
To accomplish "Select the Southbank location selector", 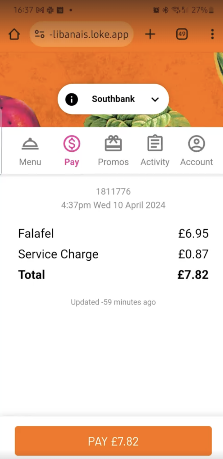I will point(113,99).
